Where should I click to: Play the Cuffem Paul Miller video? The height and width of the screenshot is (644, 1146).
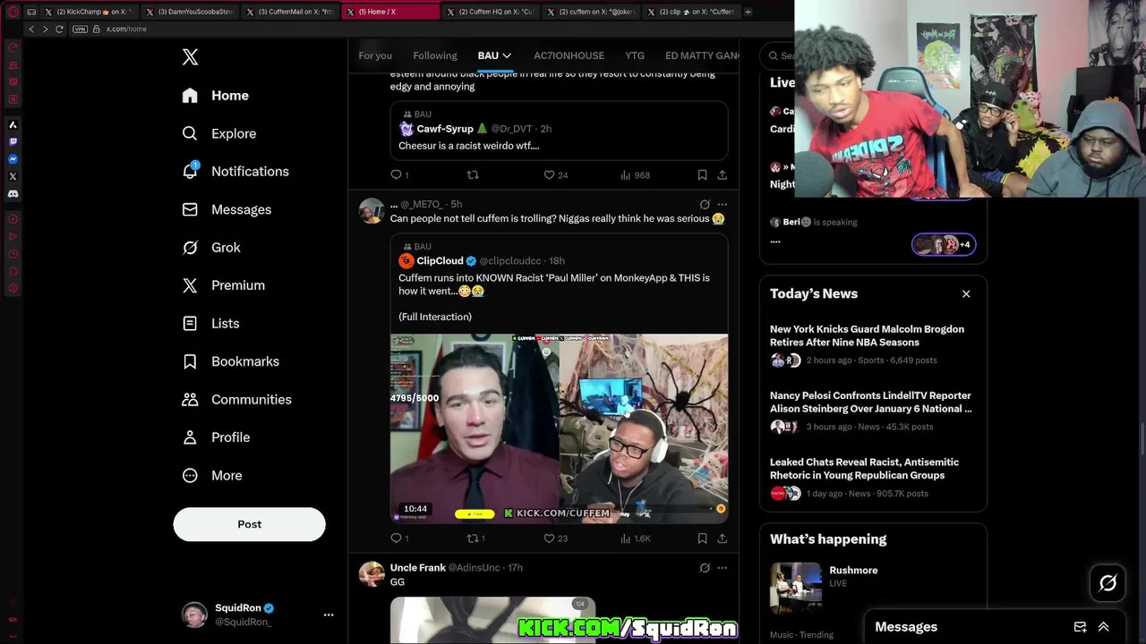(559, 428)
